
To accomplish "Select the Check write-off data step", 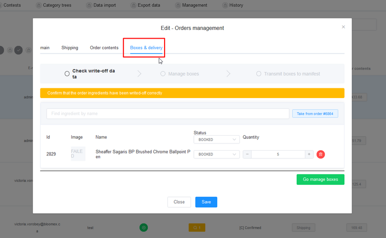I will 90,74.
